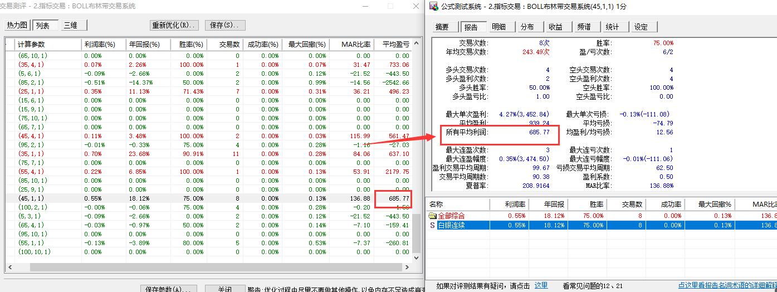Click the horizontal scrollbar right arrow

point(408,267)
